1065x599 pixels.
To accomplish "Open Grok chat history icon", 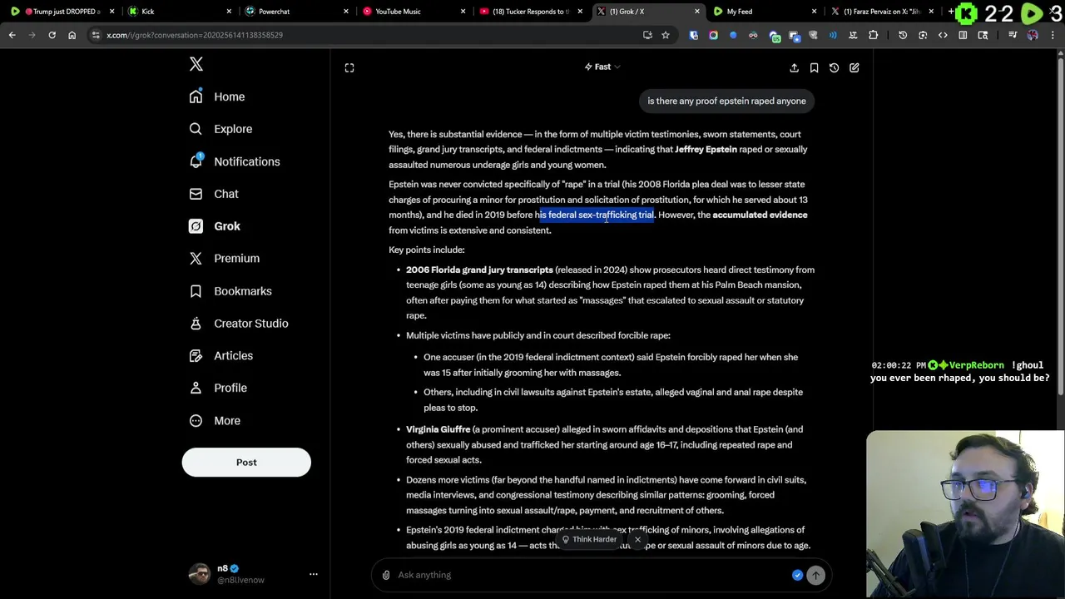I will tap(834, 67).
